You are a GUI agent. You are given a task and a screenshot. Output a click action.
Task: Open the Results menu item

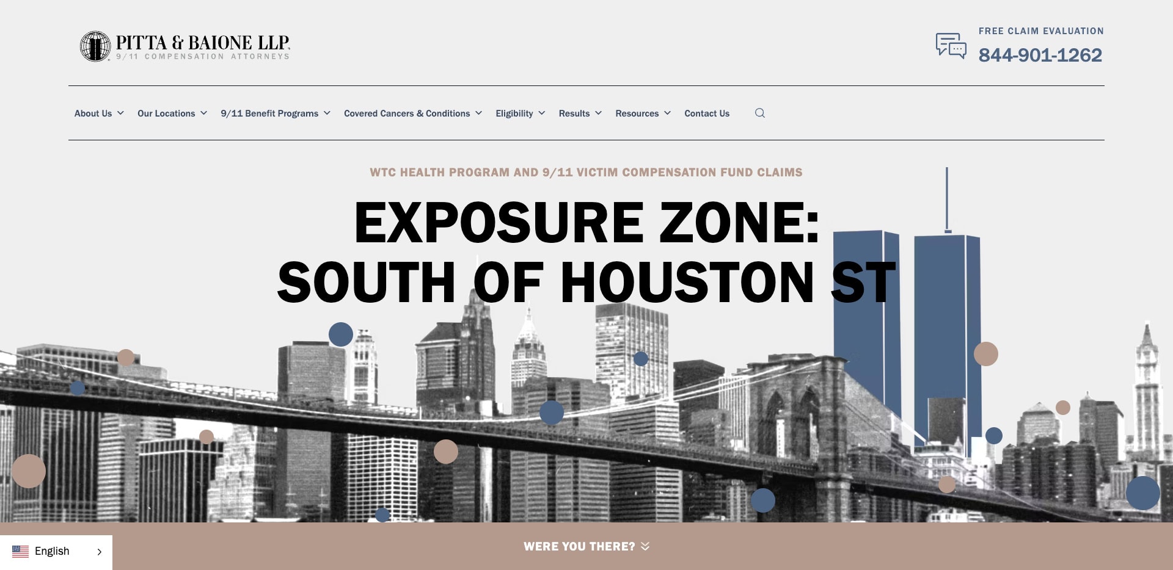[574, 114]
